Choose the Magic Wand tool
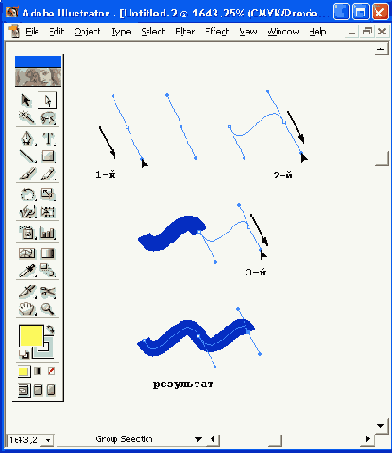 point(27,117)
